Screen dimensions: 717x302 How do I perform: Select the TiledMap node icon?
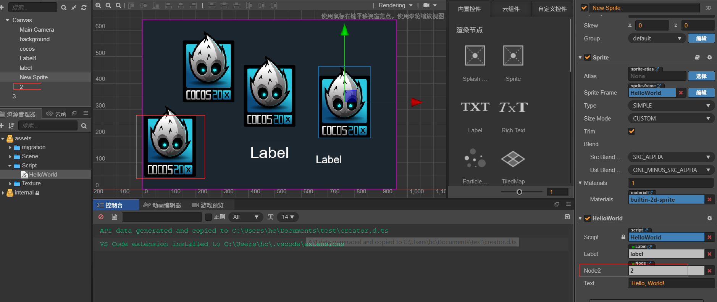(513, 159)
